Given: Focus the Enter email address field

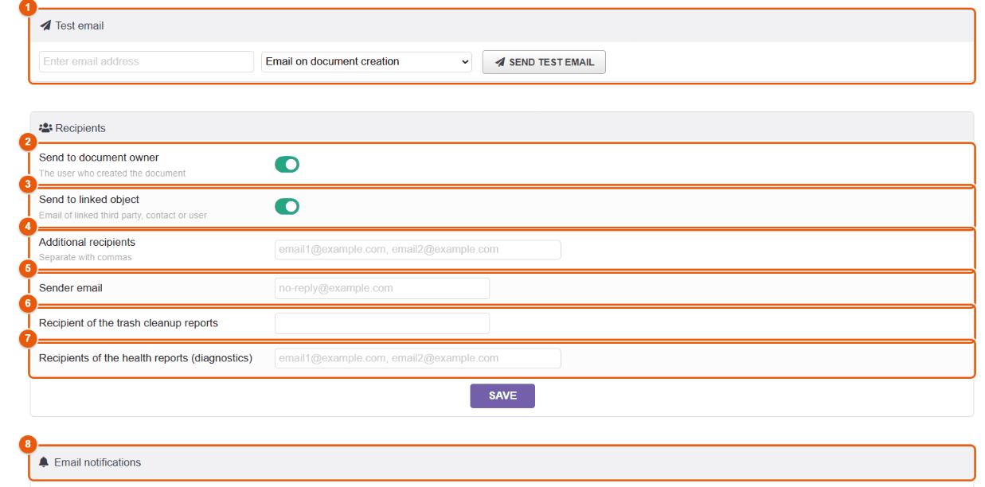Looking at the screenshot, I should pyautogui.click(x=147, y=62).
